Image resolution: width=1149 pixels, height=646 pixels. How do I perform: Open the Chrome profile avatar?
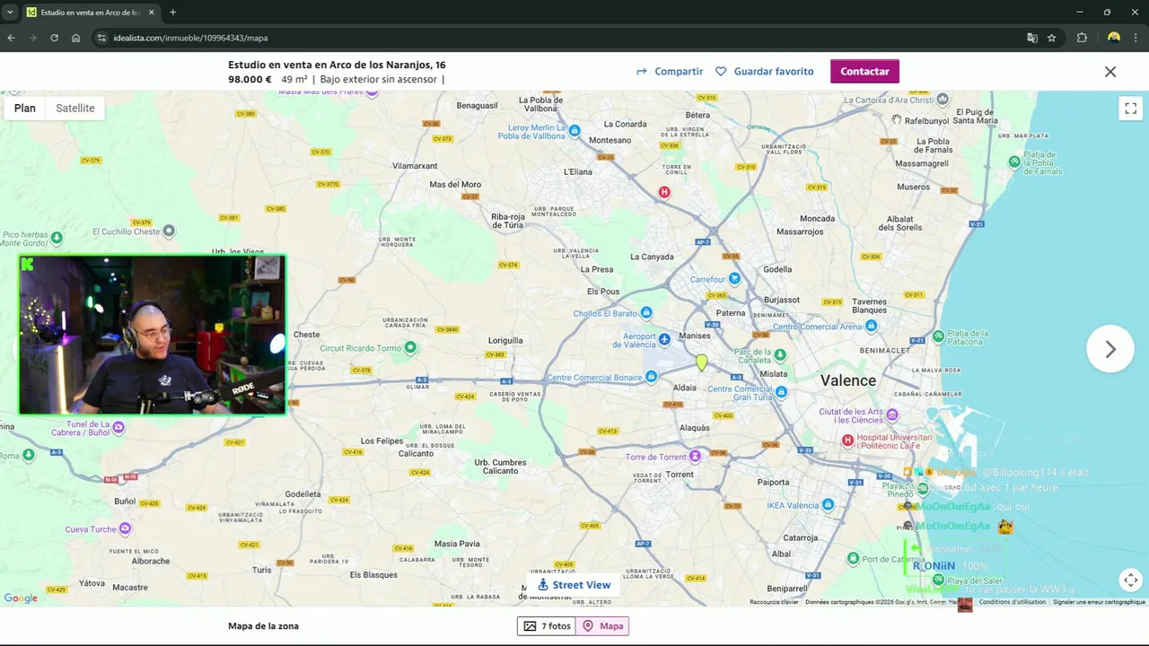(x=1114, y=38)
